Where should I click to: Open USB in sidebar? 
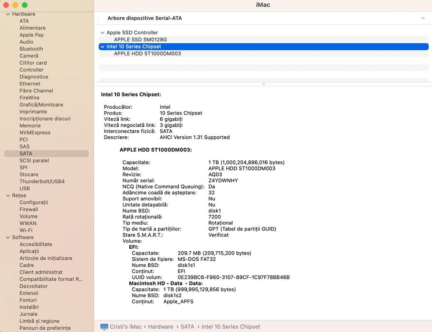25,188
